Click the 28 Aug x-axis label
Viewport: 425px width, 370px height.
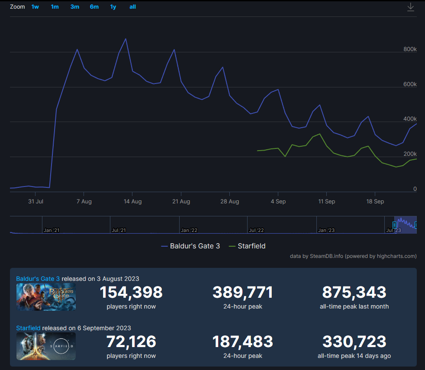click(229, 201)
